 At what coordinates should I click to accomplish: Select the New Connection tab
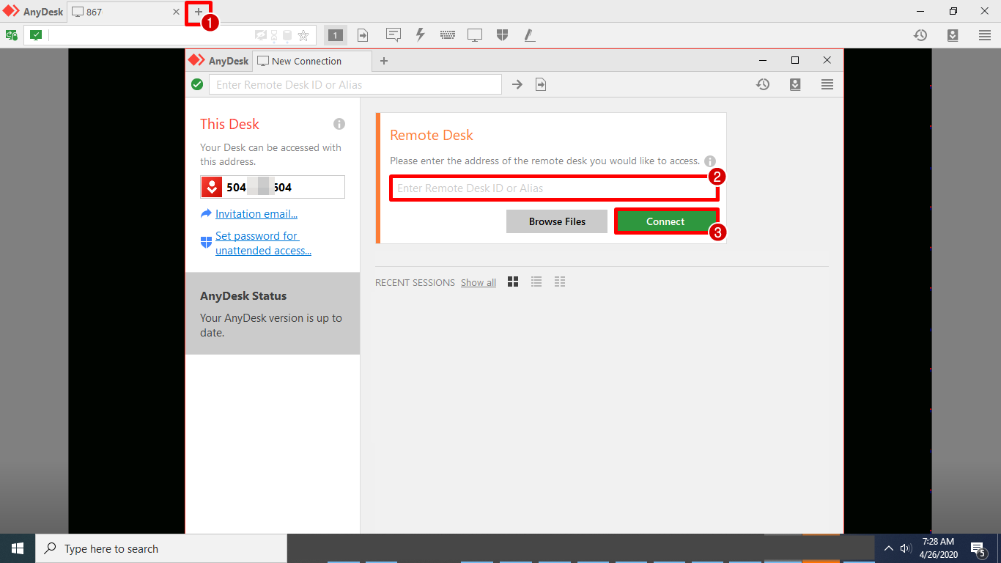click(312, 62)
